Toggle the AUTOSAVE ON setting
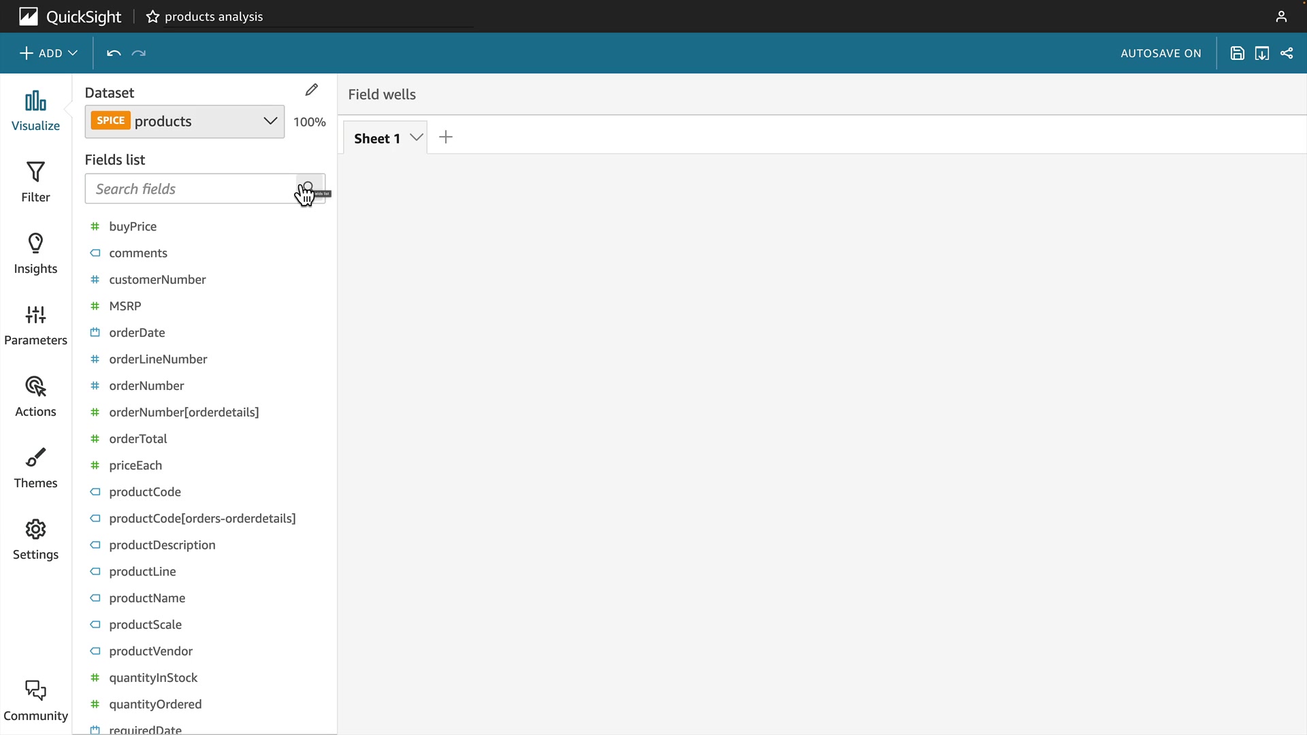The image size is (1307, 735). pyautogui.click(x=1161, y=53)
